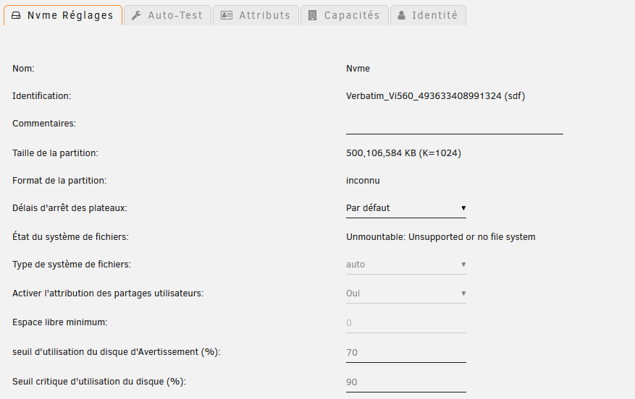This screenshot has height=399, width=635.
Task: Switch to the Auto-Test tab
Action: [x=168, y=15]
